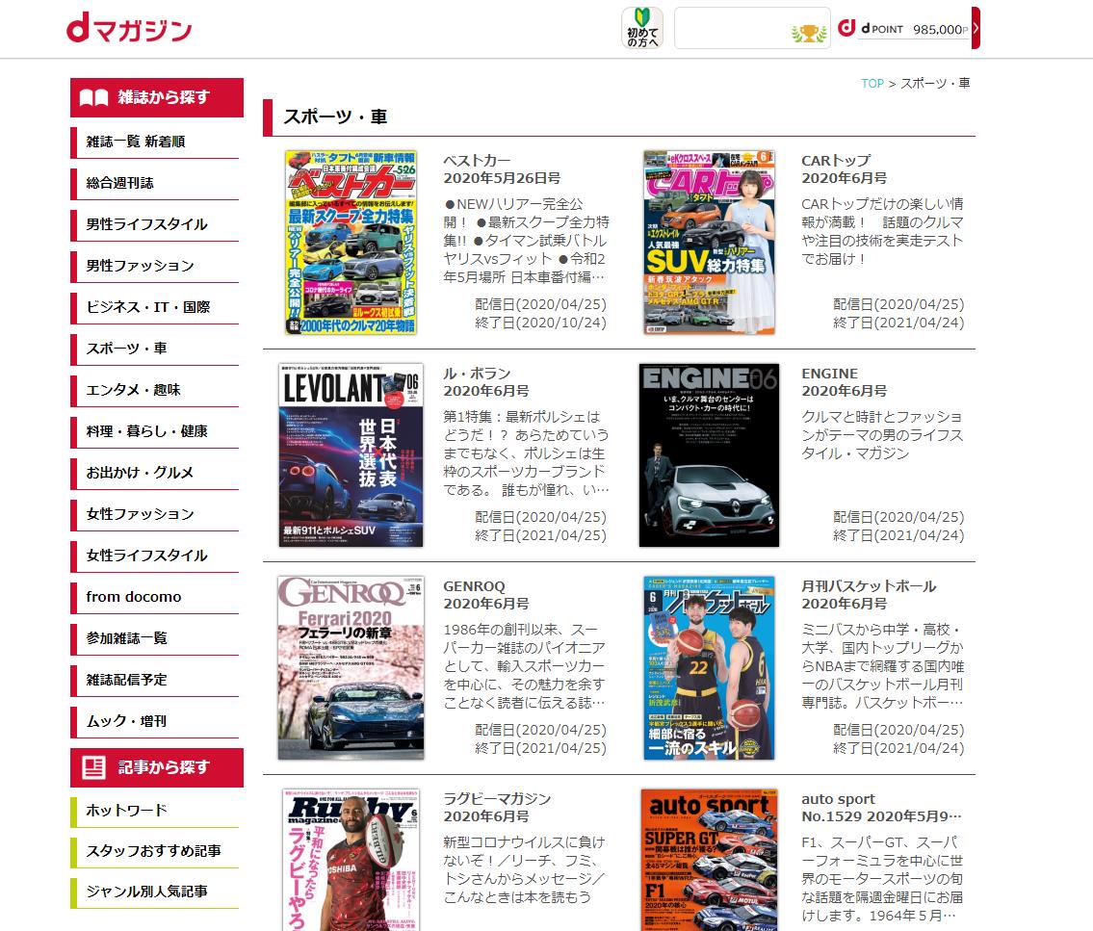Click 記事から探す section header
The image size is (1093, 931).
point(157,767)
